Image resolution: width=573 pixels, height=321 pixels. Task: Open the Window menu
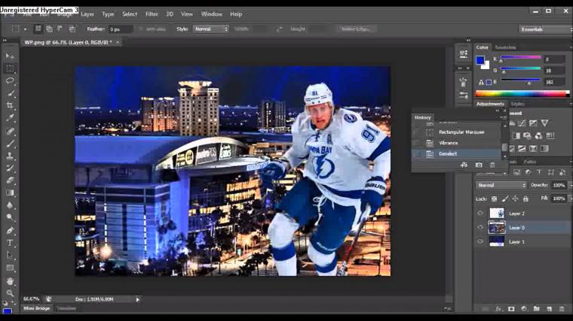(x=212, y=14)
